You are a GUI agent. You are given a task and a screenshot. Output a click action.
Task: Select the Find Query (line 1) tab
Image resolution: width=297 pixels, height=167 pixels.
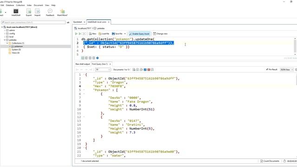(x=100, y=64)
